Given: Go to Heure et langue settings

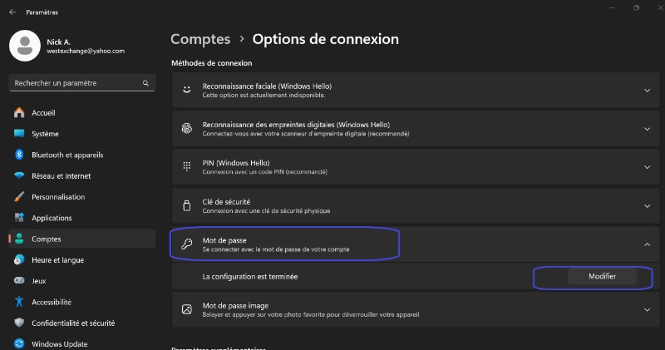Looking at the screenshot, I should pos(57,259).
